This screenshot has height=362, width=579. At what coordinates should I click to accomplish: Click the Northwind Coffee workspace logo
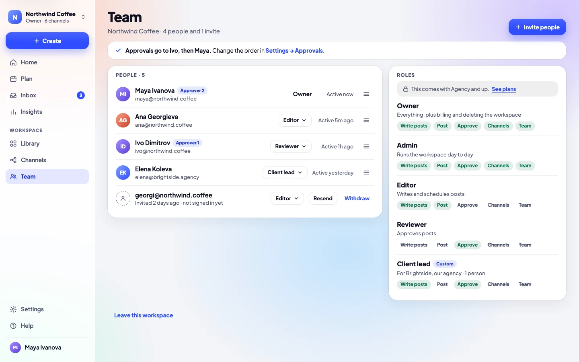click(x=15, y=17)
